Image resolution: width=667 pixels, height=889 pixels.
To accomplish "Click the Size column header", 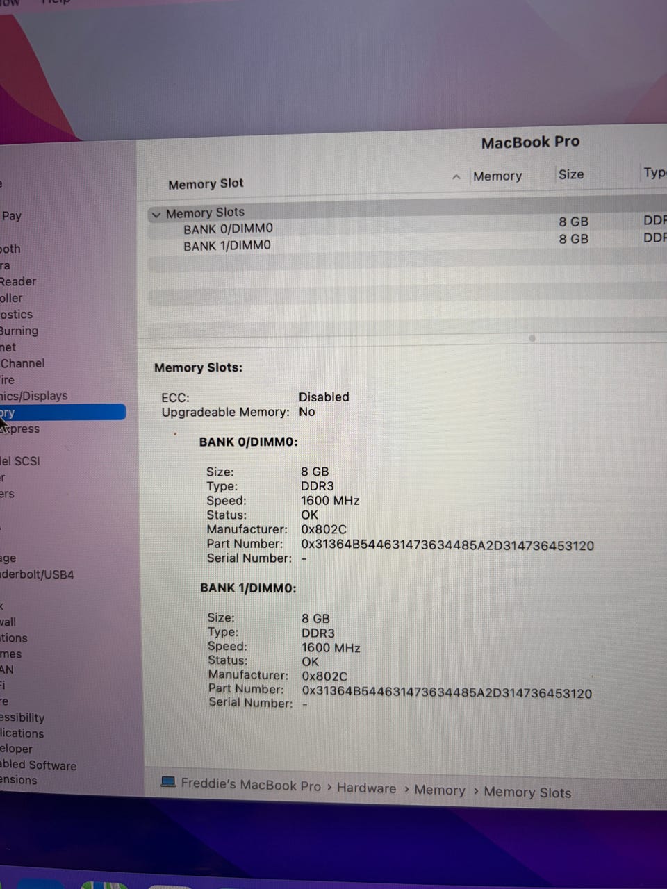I will tap(571, 174).
